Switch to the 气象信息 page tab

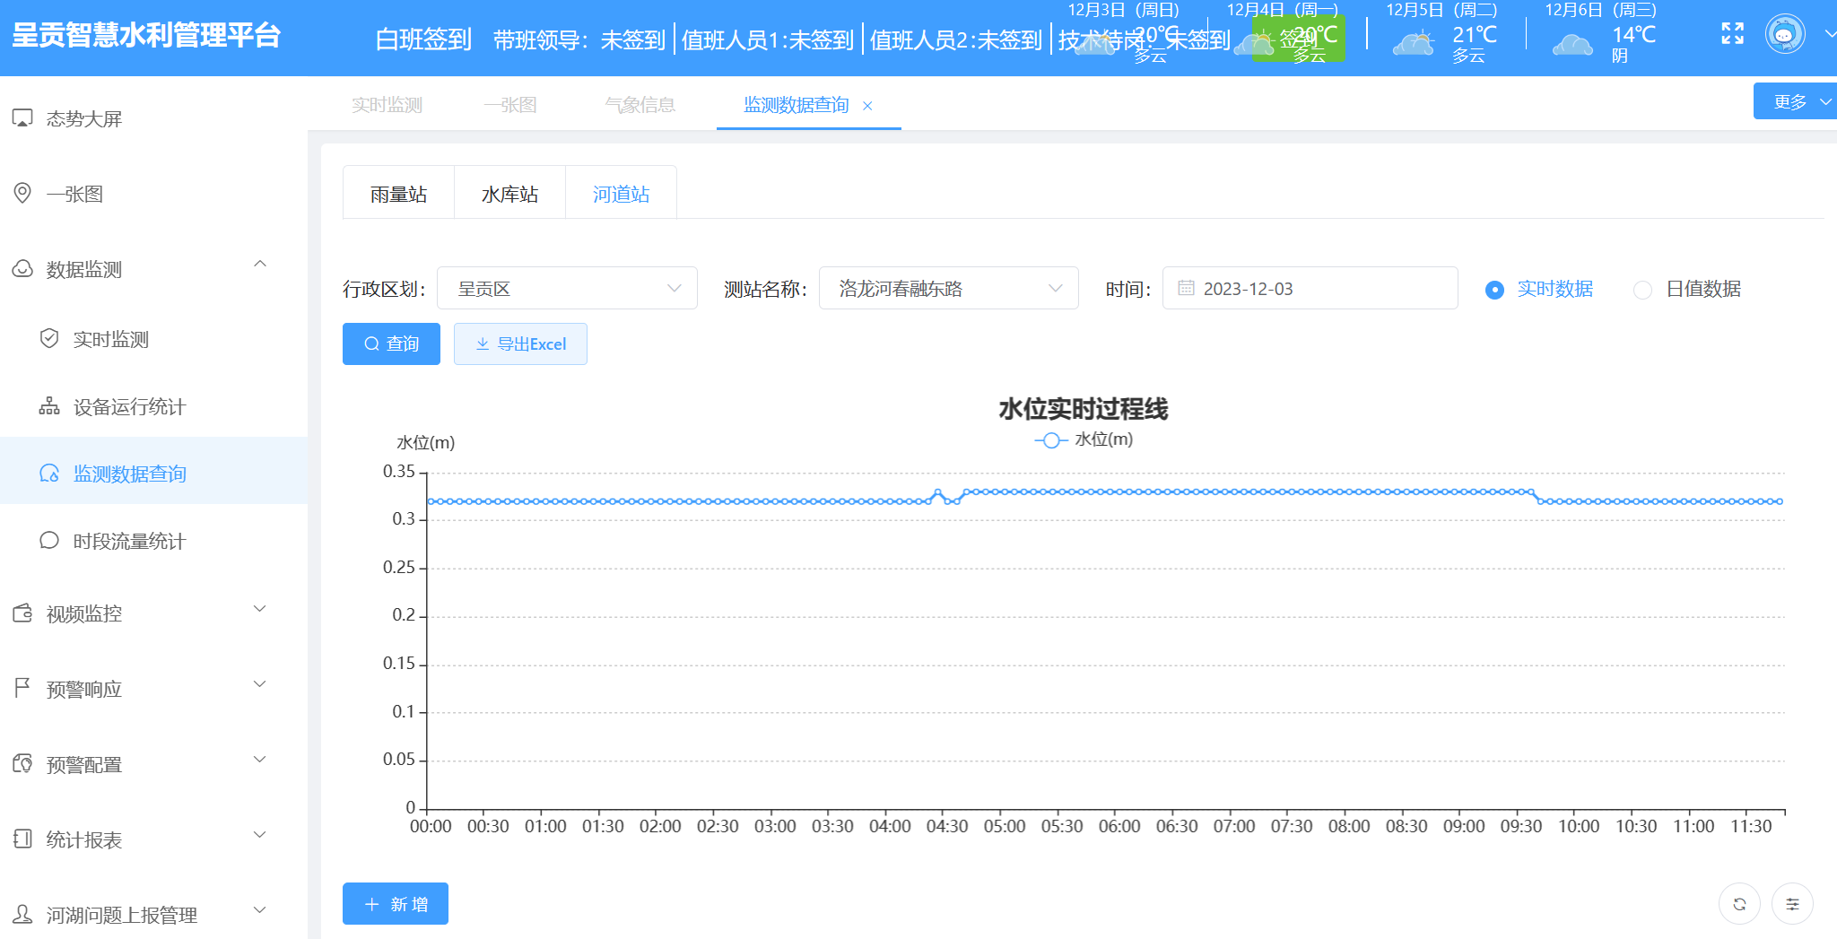click(640, 105)
